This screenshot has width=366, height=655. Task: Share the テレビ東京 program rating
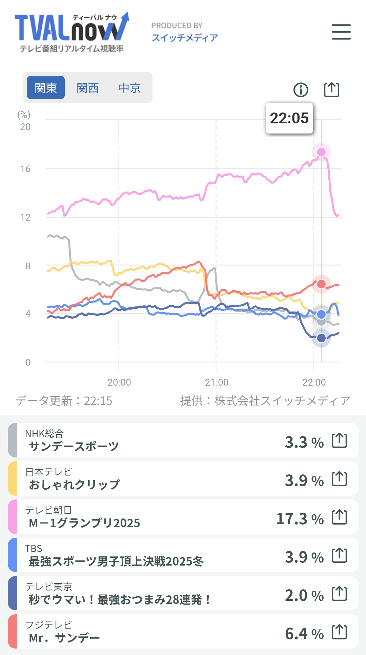(x=339, y=594)
